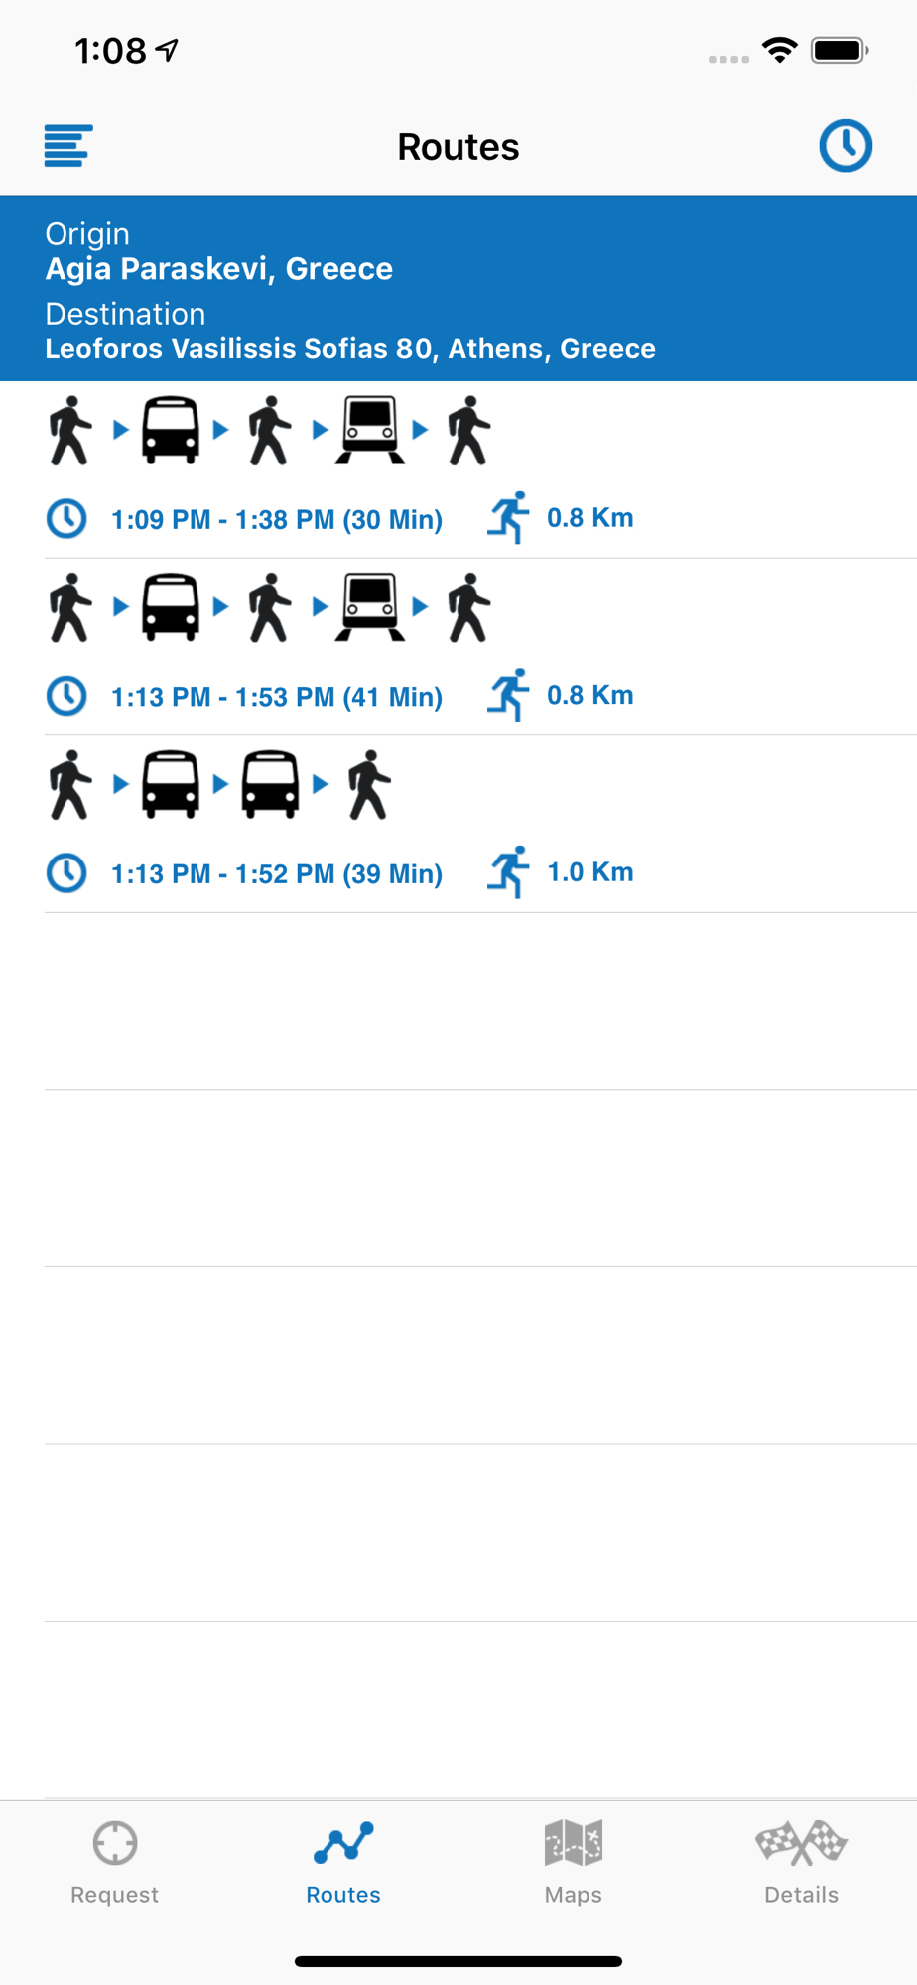
Task: Tap the origin Agia Paraskevi, Greece
Action: point(219,268)
